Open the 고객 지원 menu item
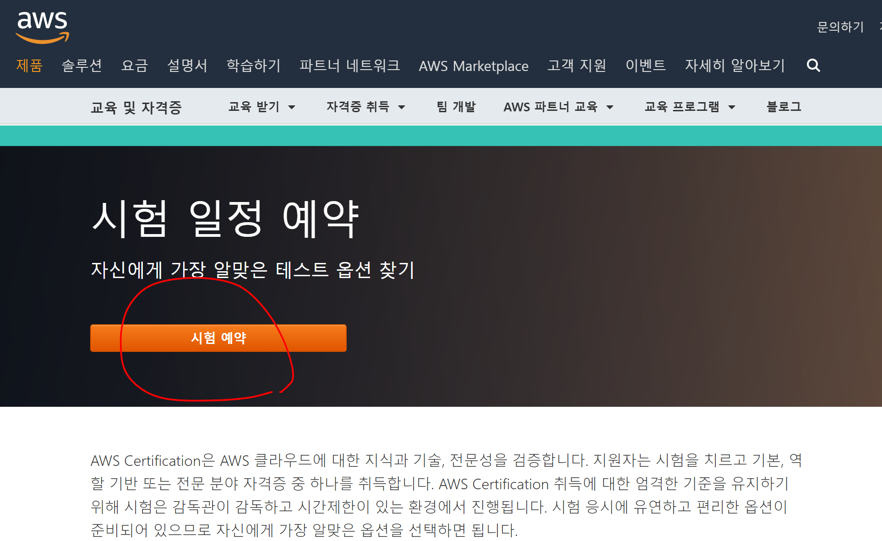The height and width of the screenshot is (541, 882). coord(577,66)
